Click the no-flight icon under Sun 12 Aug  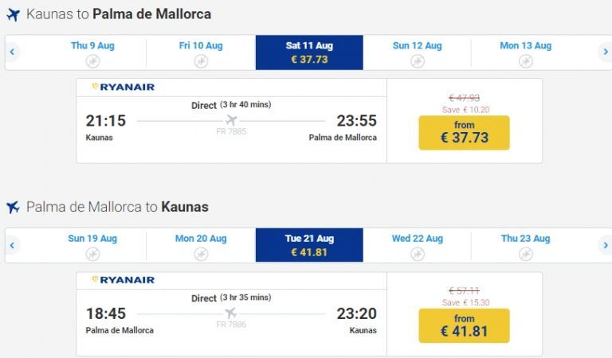pos(418,61)
